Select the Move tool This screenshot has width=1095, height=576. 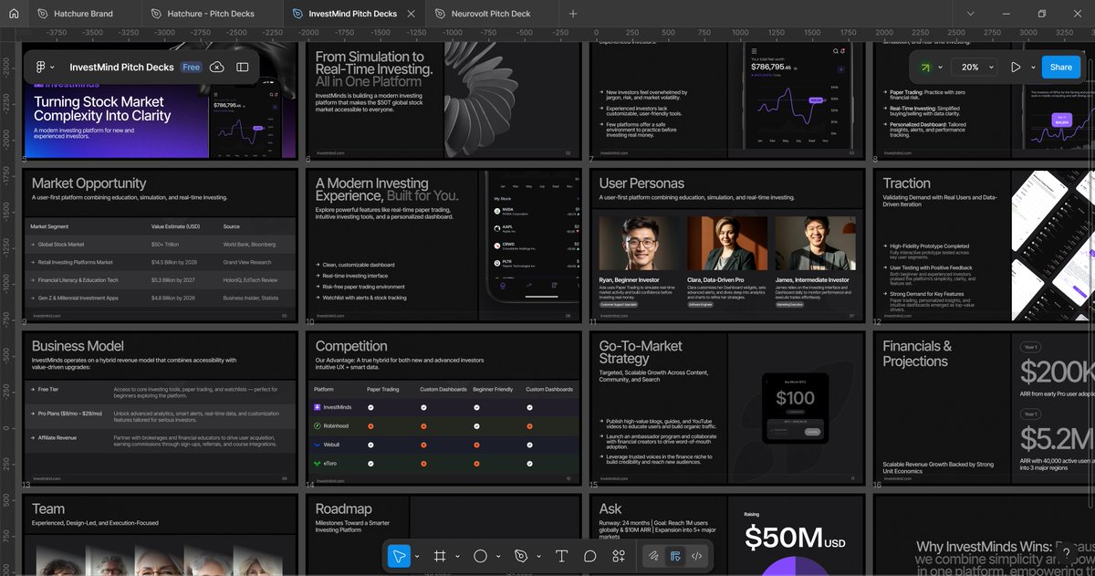[399, 555]
